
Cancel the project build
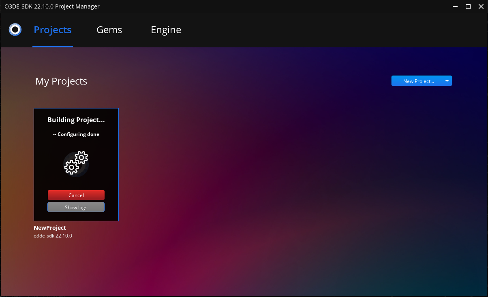click(76, 195)
